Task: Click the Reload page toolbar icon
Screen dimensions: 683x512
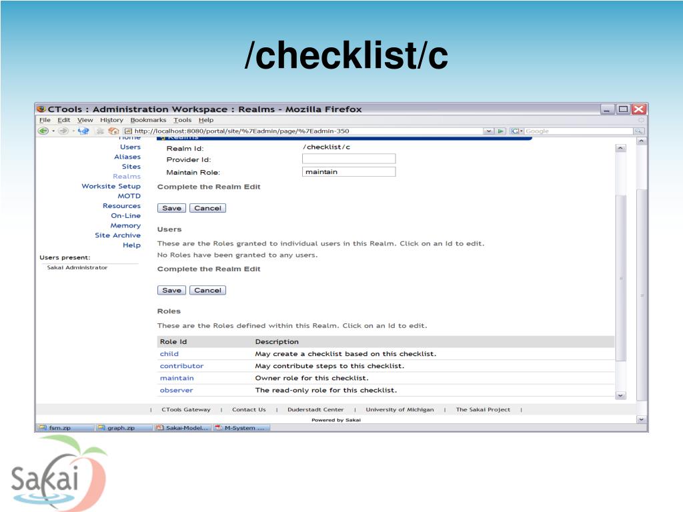Action: pos(83,131)
